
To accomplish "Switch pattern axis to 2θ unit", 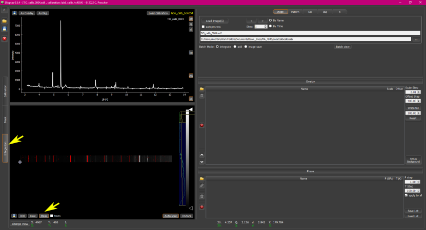I will click(191, 19).
